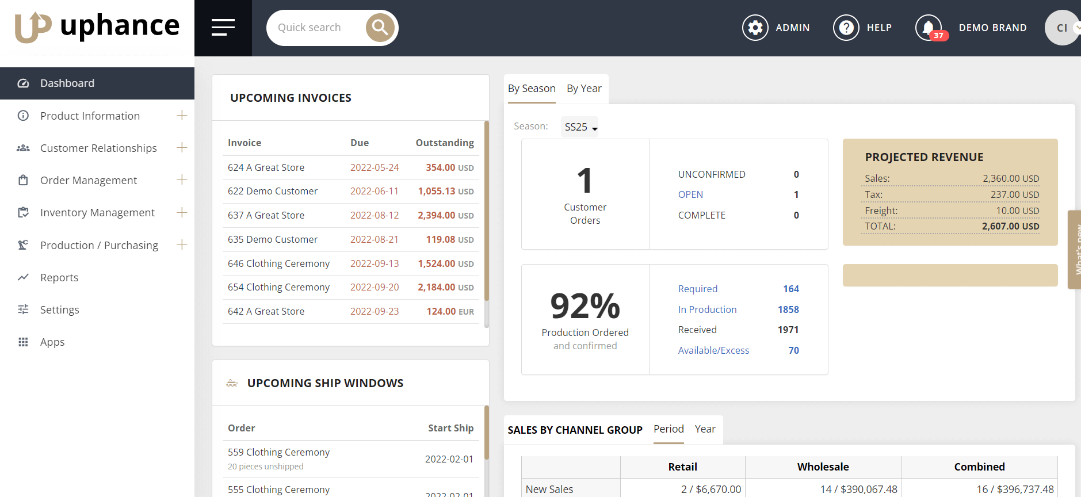Click the magnifier search button
Image resolution: width=1081 pixels, height=497 pixels.
point(380,28)
